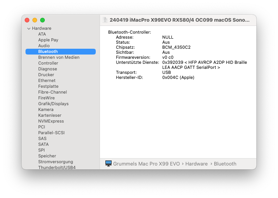Screen dimensions: 278x198
Task: Close the window with red button
Action: [x=27, y=20]
